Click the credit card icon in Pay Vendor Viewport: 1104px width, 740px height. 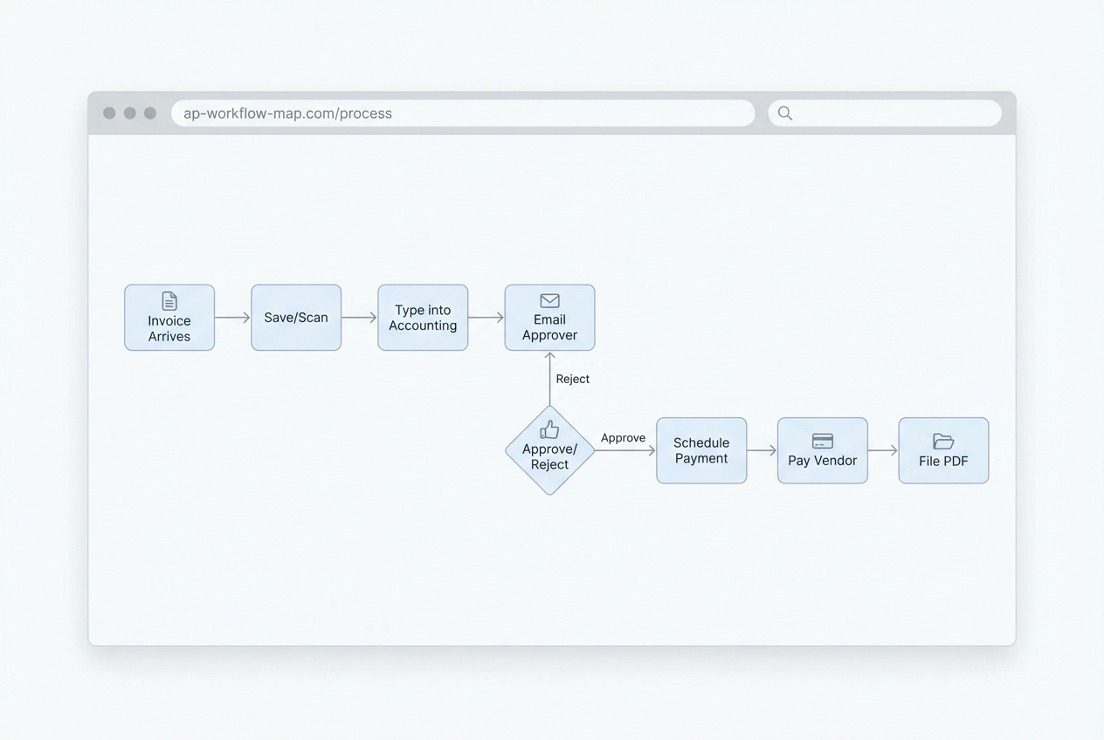pos(822,441)
